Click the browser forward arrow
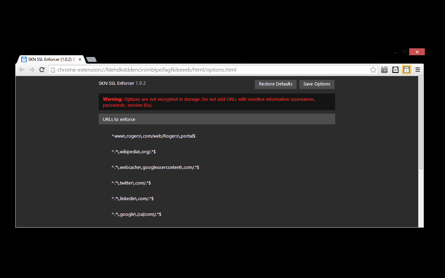The image size is (445, 278). click(32, 70)
